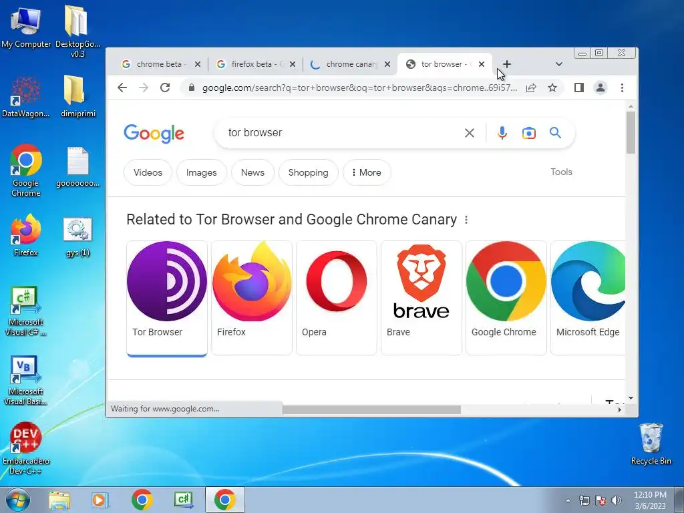Open the Chrome profile avatar
Viewport: 684px width, 513px height.
pyautogui.click(x=601, y=88)
